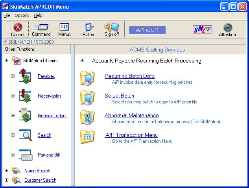Click 'Go to the A/P Transaction Menu' text
Image resolution: width=249 pixels, height=188 pixels.
click(x=142, y=141)
